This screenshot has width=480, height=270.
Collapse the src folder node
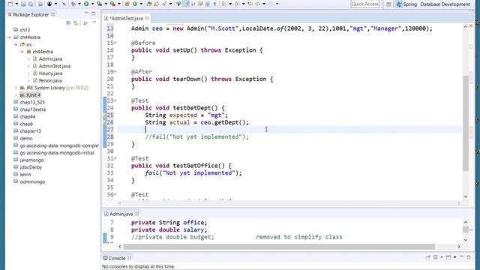(x=16, y=44)
